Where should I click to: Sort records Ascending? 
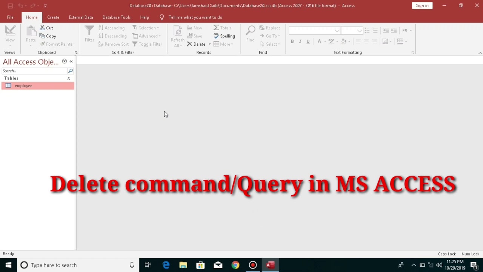[x=112, y=28]
